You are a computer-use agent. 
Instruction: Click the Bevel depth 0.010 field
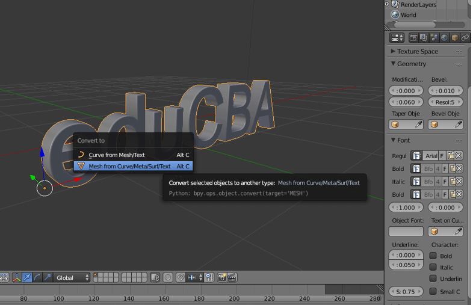445,91
